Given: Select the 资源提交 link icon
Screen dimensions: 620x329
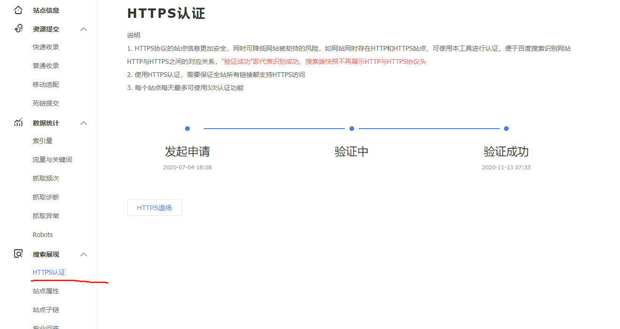Looking at the screenshot, I should tap(18, 29).
